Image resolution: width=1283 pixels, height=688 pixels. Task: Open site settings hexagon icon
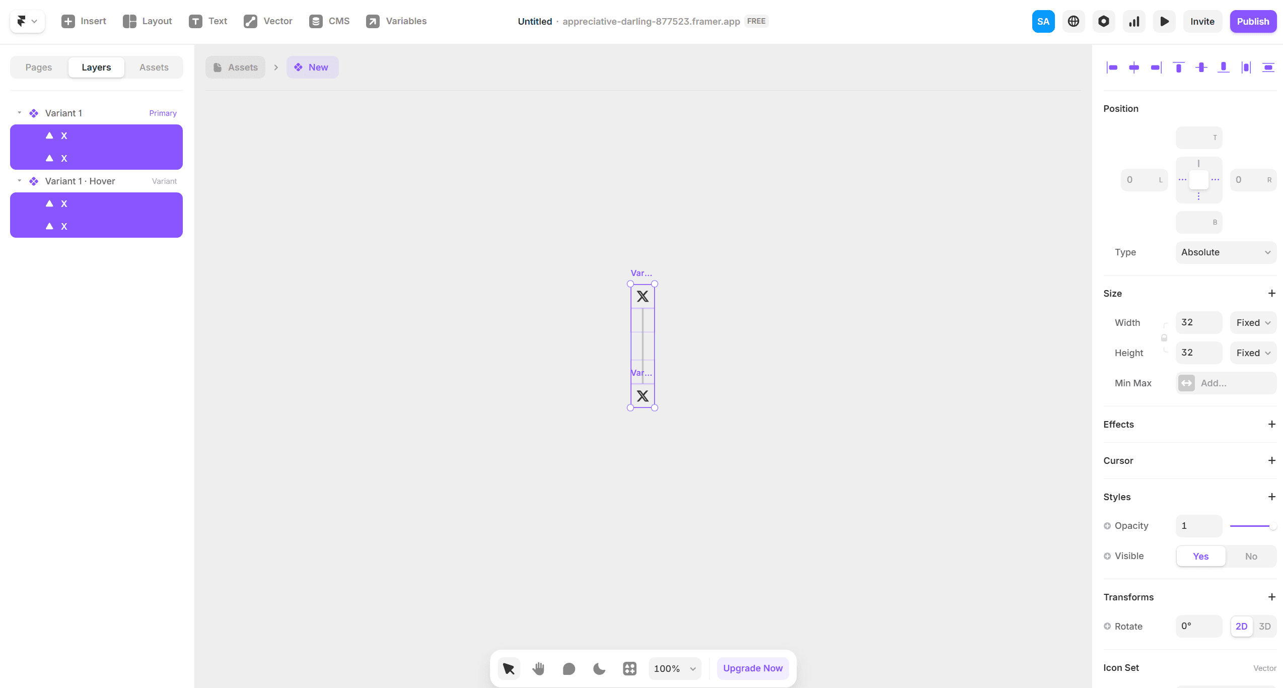(x=1104, y=22)
